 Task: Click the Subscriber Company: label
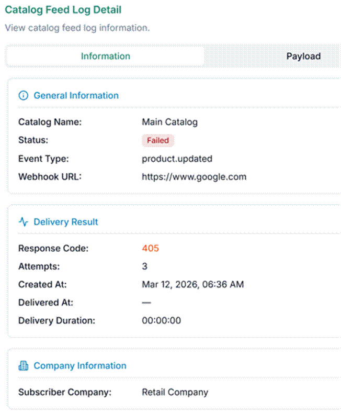pyautogui.click(x=65, y=392)
